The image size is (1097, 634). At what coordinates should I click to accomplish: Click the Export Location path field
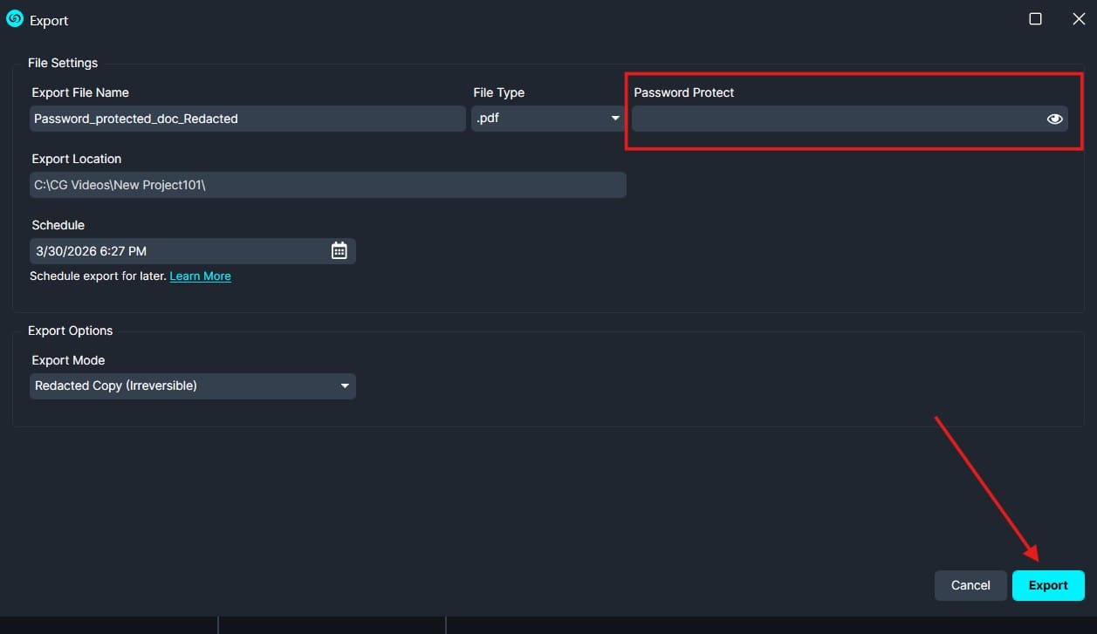327,185
